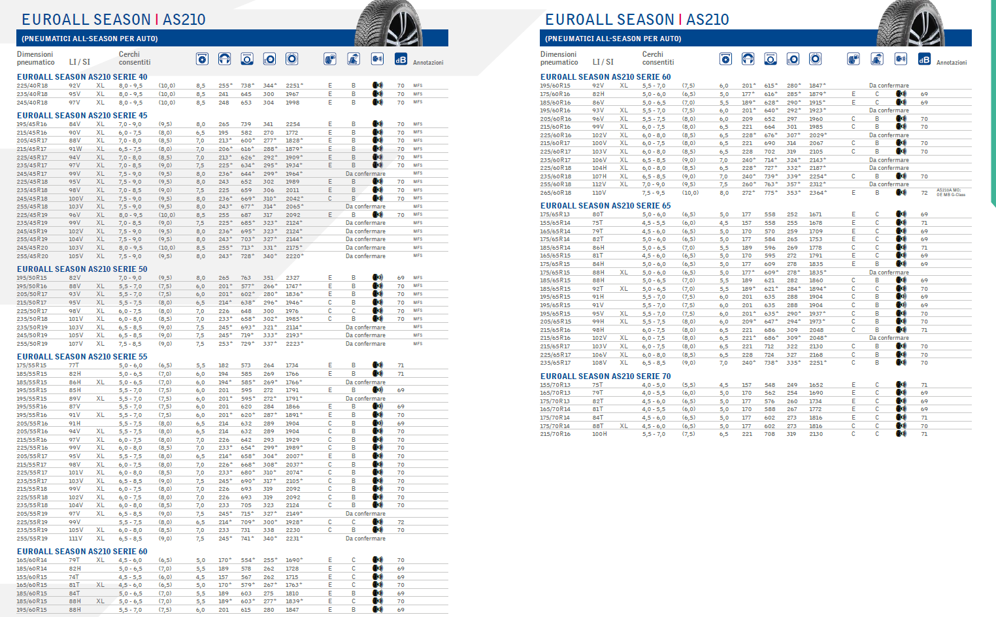Viewport: 996px width, 617px height.
Task: Click the arch-shaped tyre section icon on left page
Action: coord(224,59)
